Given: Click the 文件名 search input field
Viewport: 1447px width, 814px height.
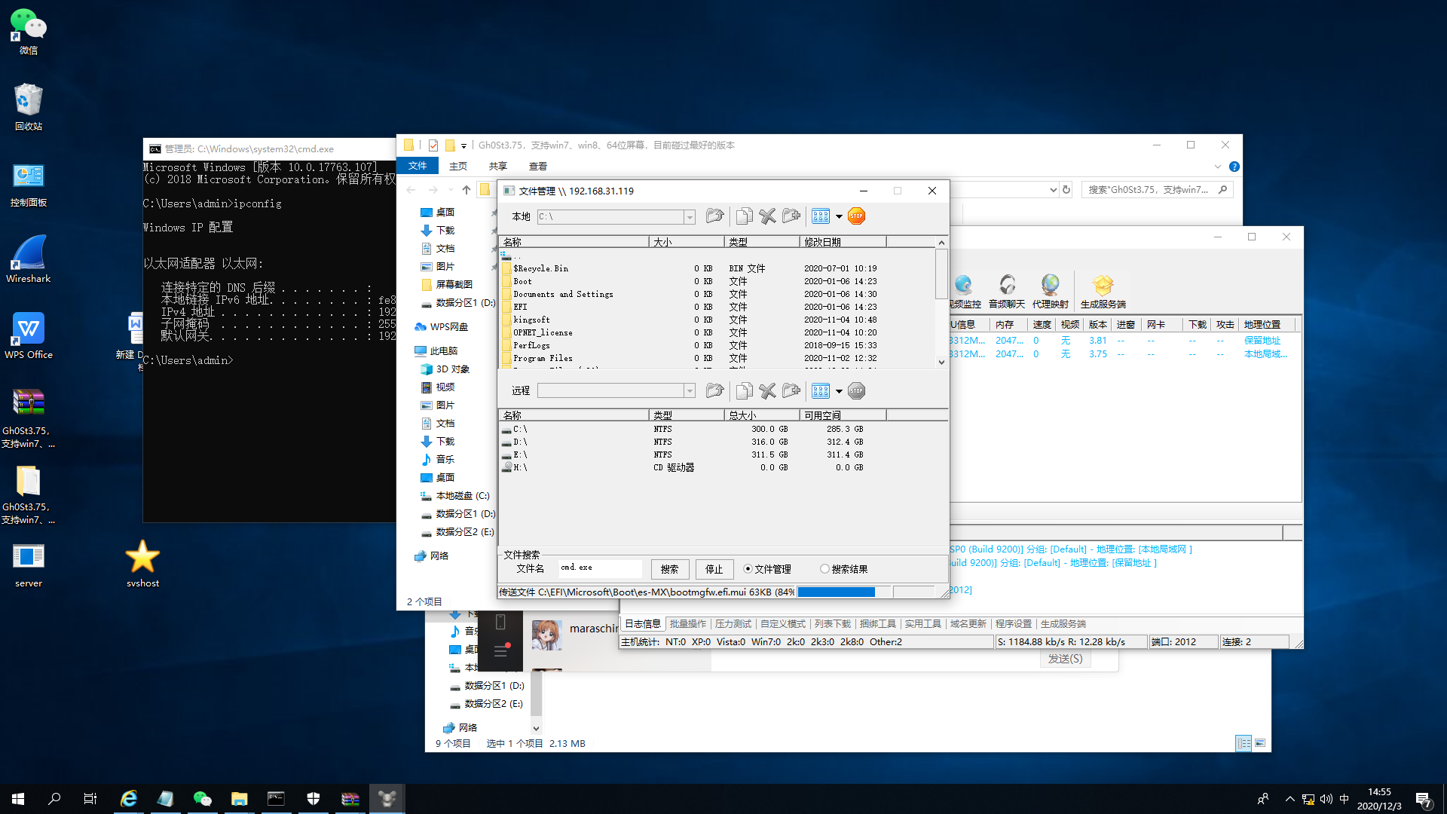Looking at the screenshot, I should (600, 568).
